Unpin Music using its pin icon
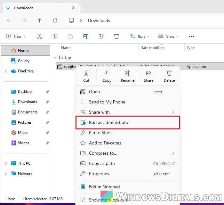224x205 pixels. (47, 133)
